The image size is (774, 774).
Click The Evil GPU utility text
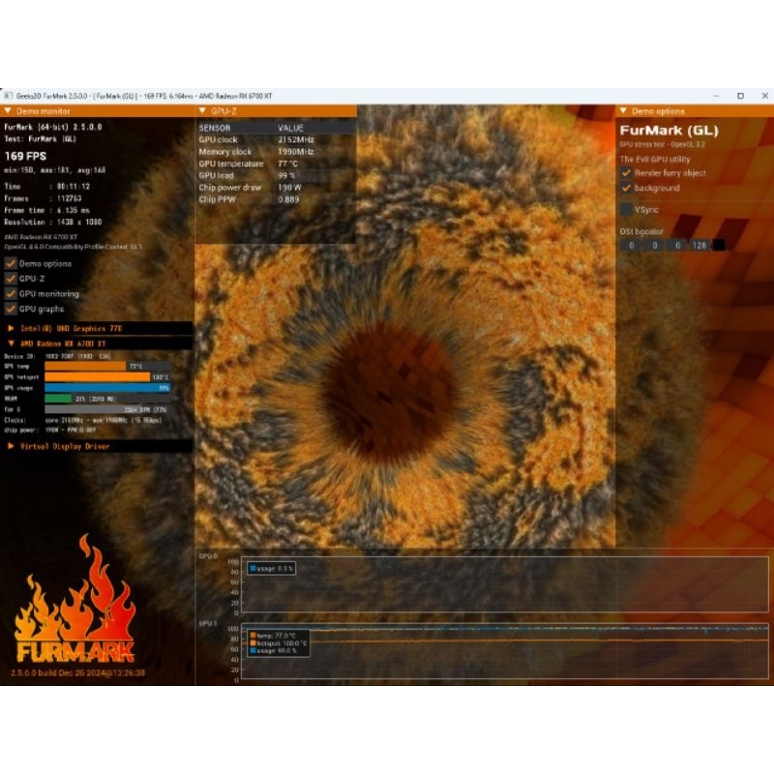point(655,160)
